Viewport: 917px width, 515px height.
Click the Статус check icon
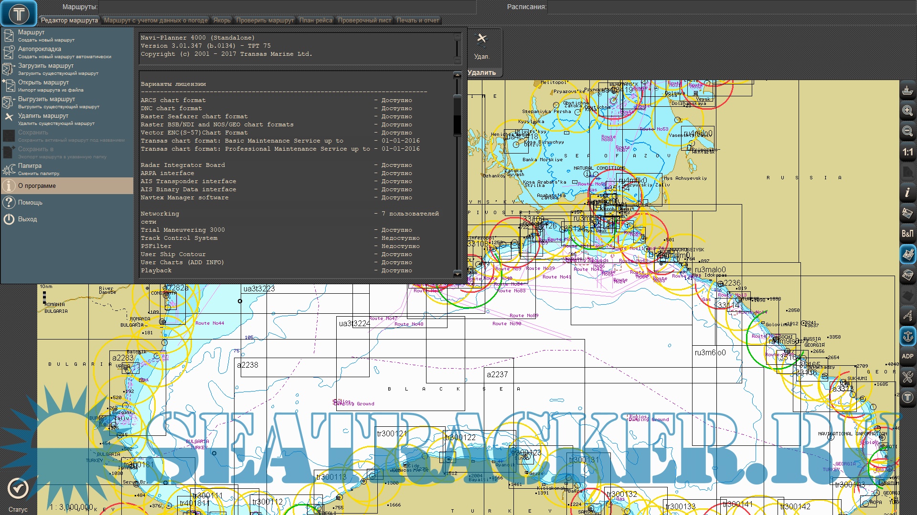click(x=18, y=488)
